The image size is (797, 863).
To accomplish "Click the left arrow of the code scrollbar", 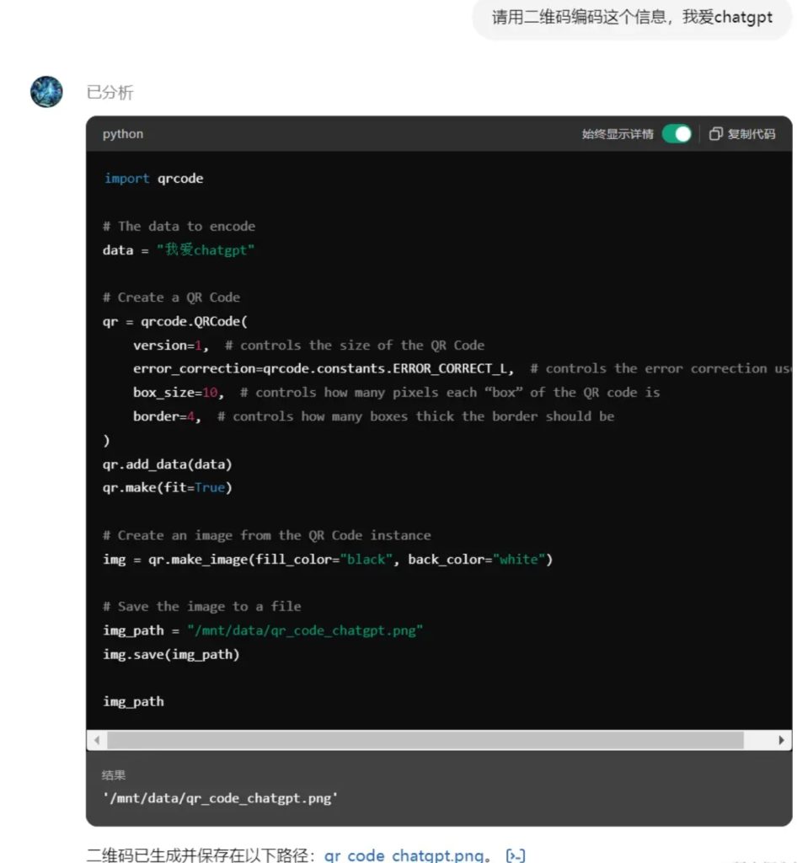I will tap(96, 740).
